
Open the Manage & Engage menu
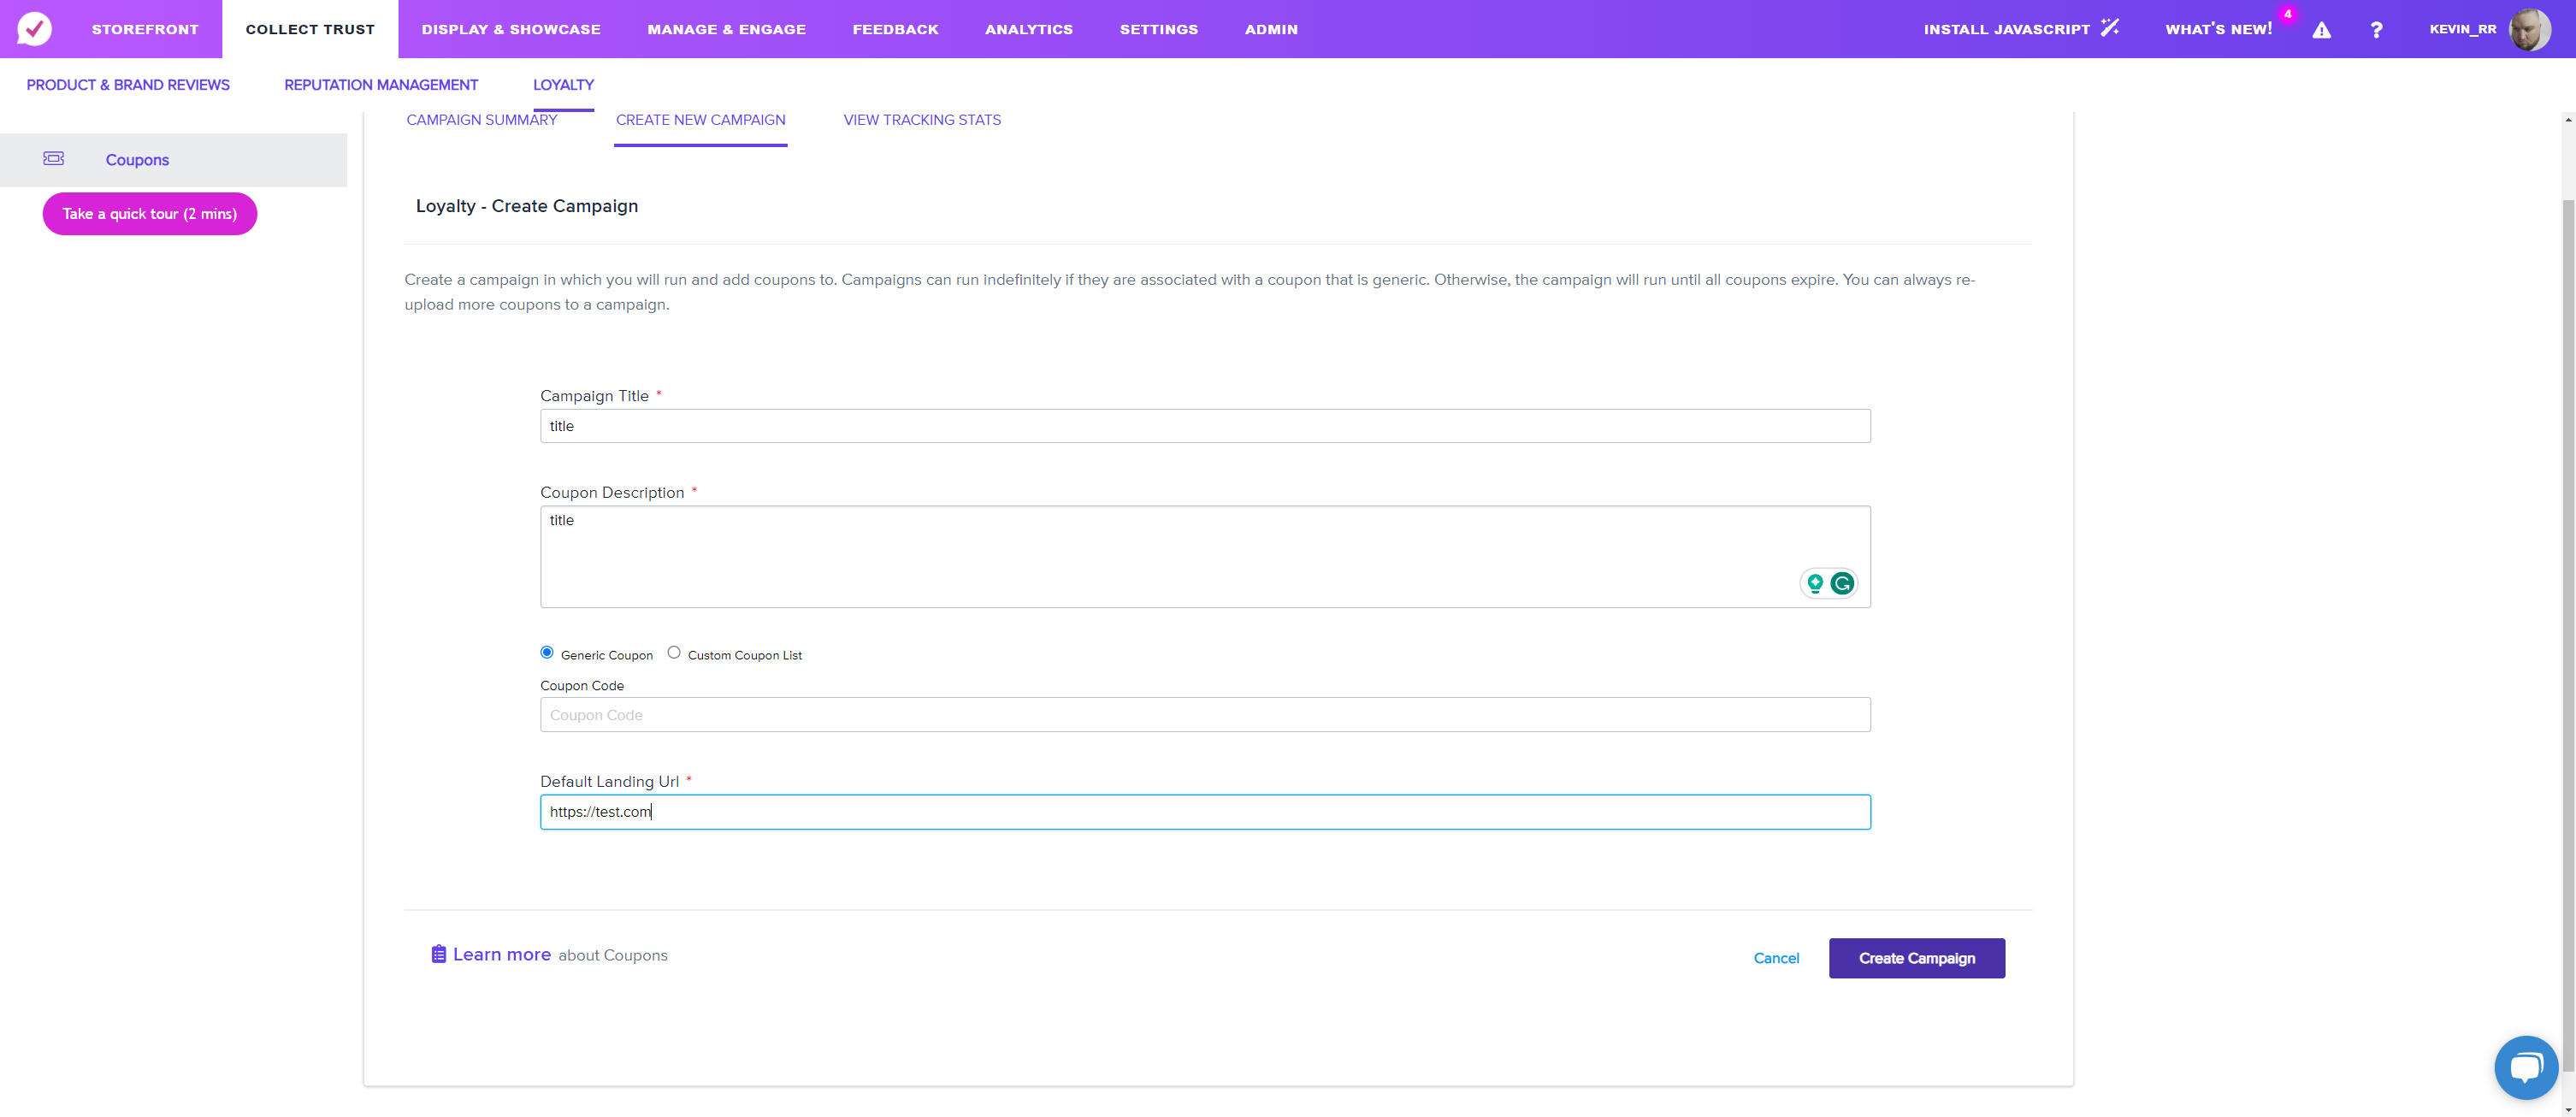click(x=726, y=29)
